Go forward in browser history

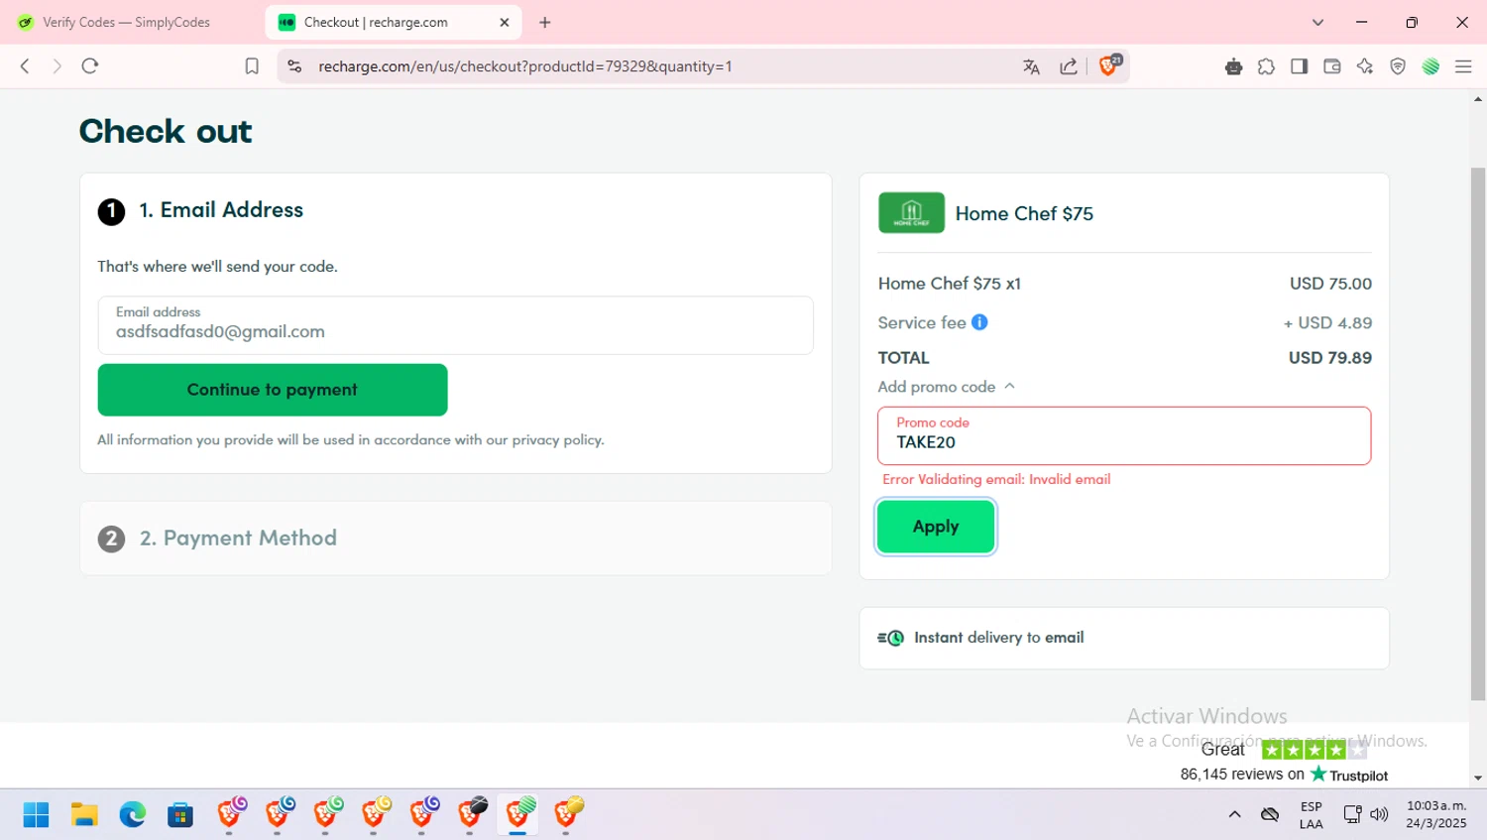(x=57, y=66)
